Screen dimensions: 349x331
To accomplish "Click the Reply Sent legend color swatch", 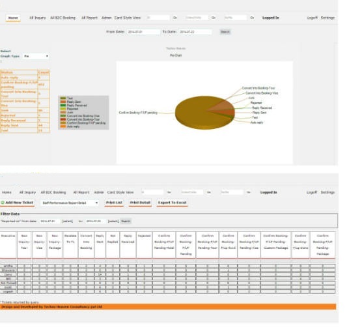I will point(63,102).
